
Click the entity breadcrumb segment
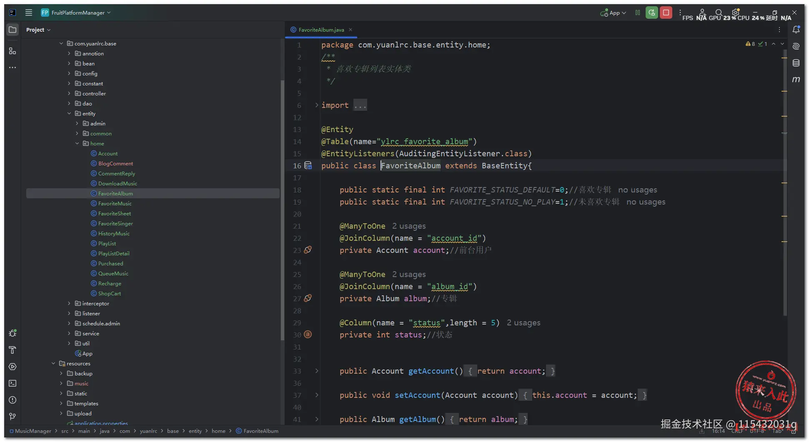coord(195,431)
